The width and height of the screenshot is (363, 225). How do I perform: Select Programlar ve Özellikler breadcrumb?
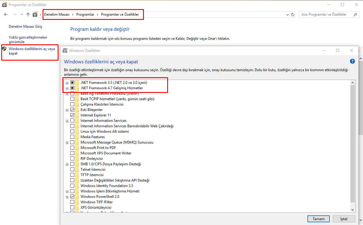pos(120,14)
